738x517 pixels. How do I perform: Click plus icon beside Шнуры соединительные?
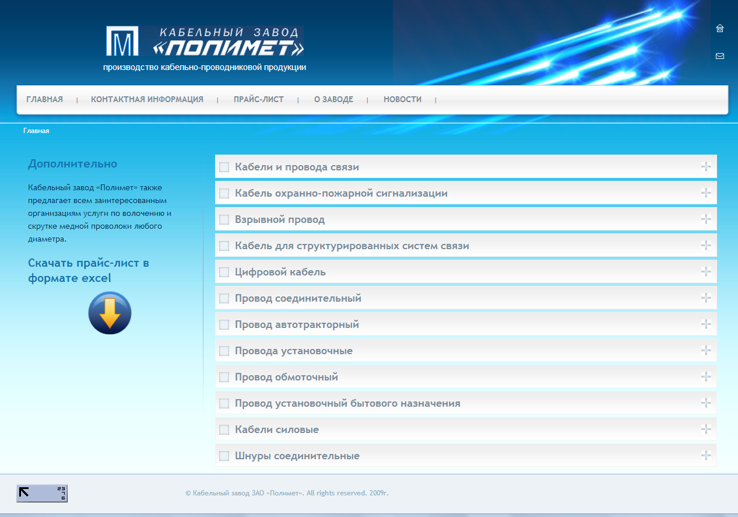point(706,455)
